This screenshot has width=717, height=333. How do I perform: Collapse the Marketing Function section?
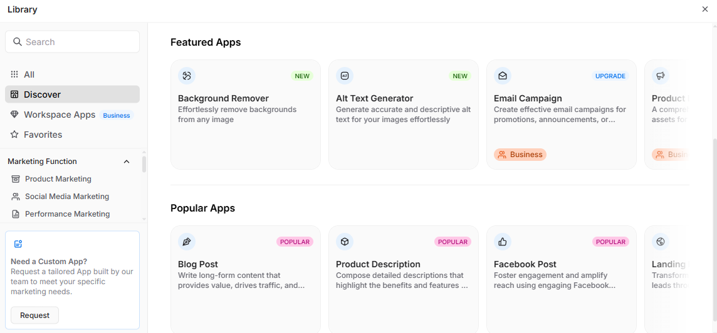point(127,161)
